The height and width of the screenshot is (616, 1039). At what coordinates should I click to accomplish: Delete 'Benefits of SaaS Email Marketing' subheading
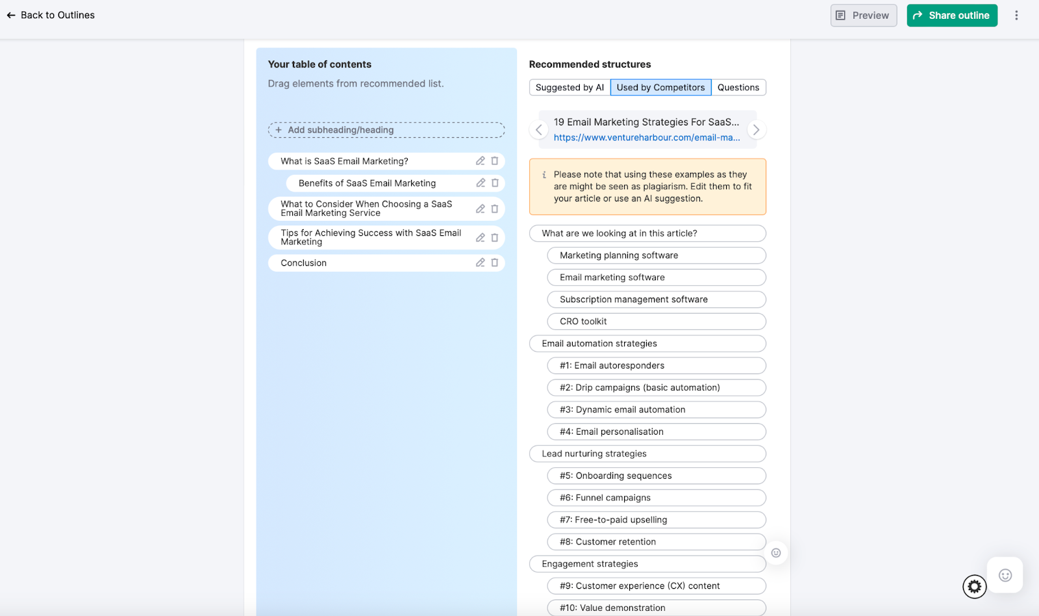click(x=495, y=183)
